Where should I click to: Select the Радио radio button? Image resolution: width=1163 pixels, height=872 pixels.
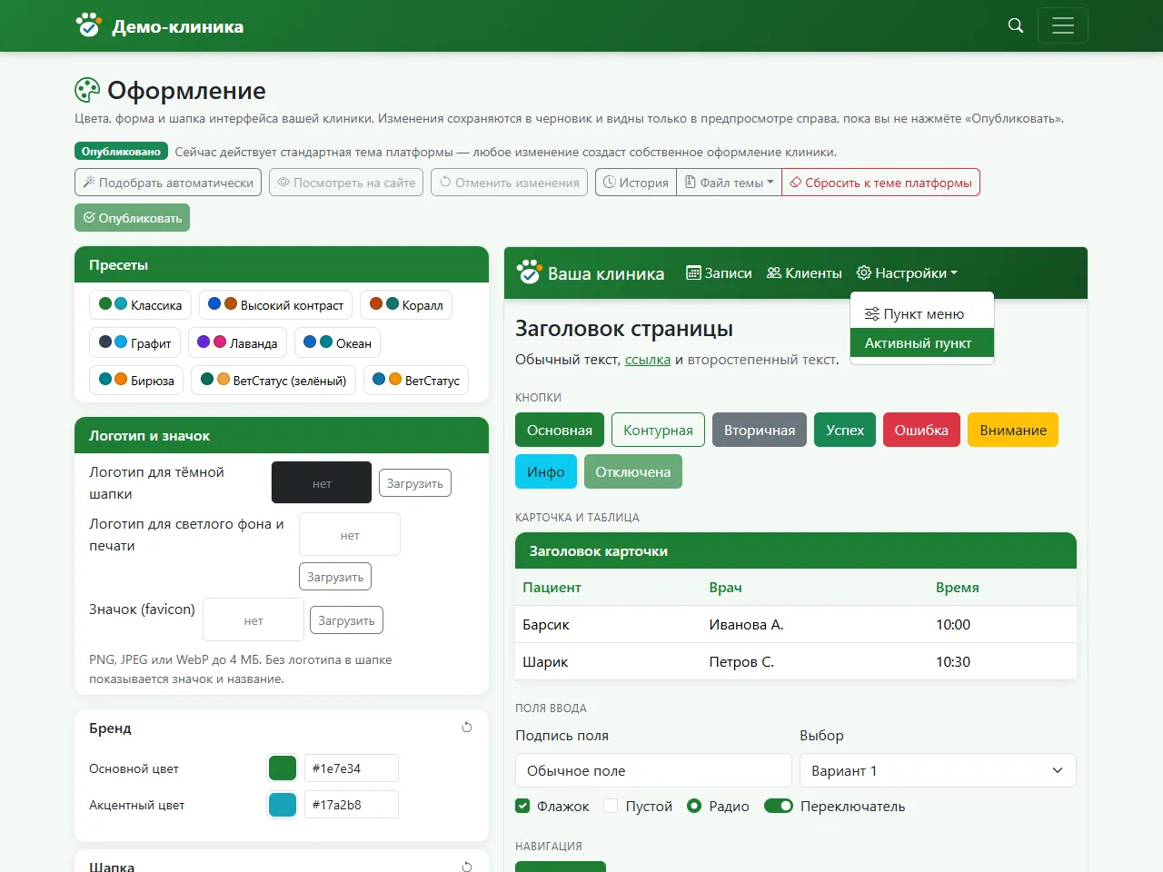[x=694, y=806]
